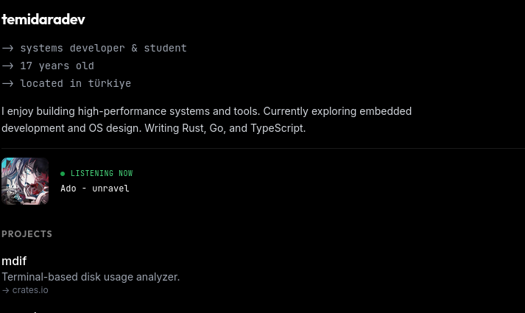Screen dimensions: 525x313
Task: Click the "17 years old" line
Action: pyautogui.click(x=57, y=66)
